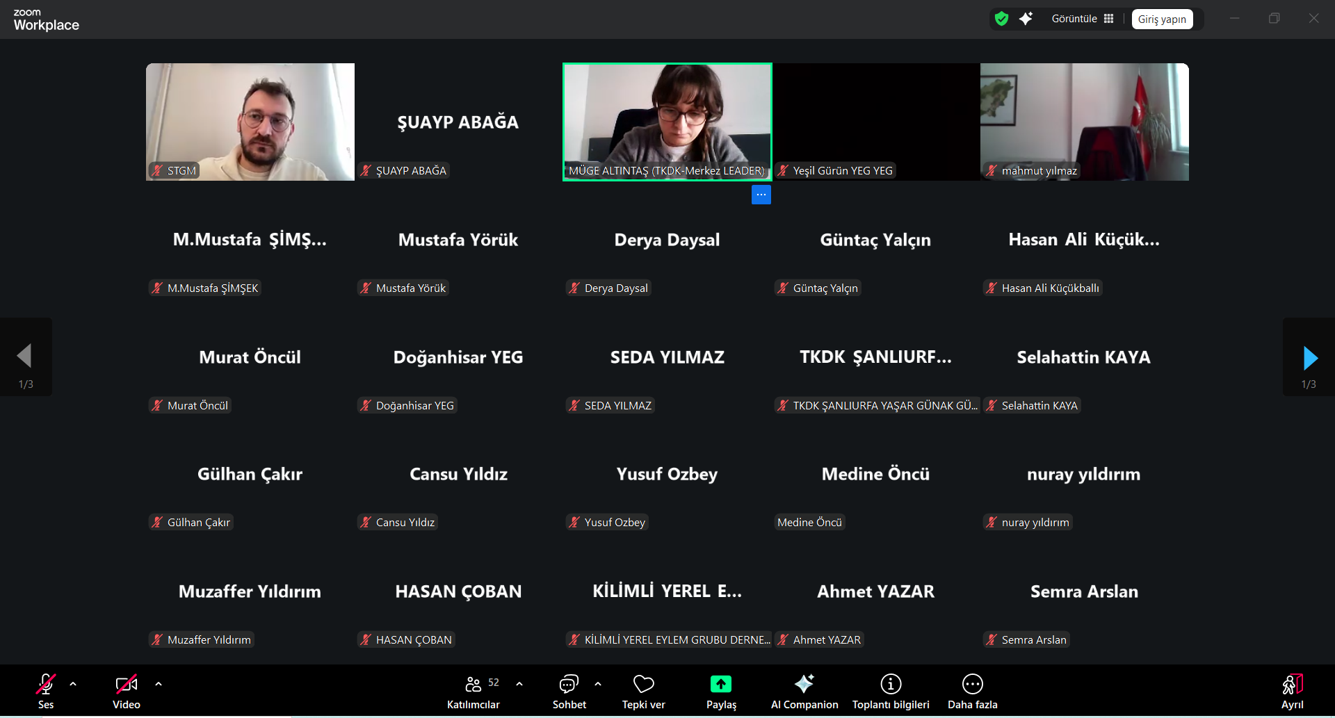Expand audio options arrow beside Ses
The image size is (1335, 718).
pyautogui.click(x=73, y=684)
